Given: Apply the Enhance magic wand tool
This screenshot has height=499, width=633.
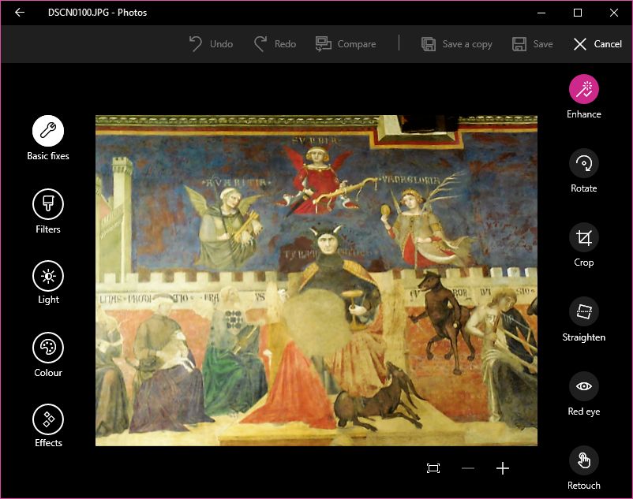Looking at the screenshot, I should coord(584,89).
